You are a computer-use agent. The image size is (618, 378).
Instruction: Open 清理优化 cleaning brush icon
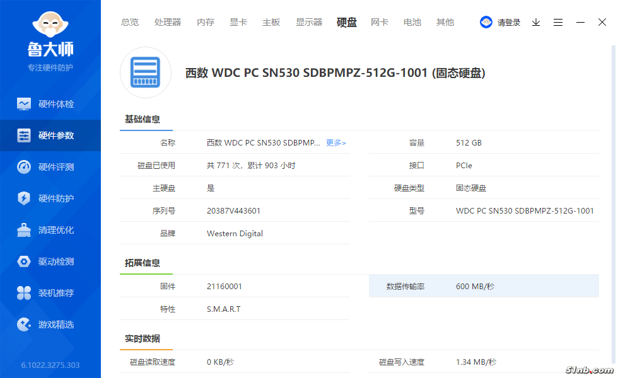click(24, 230)
